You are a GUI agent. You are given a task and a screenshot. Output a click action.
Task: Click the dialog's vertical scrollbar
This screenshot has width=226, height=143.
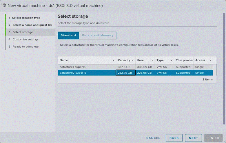pos(224,68)
